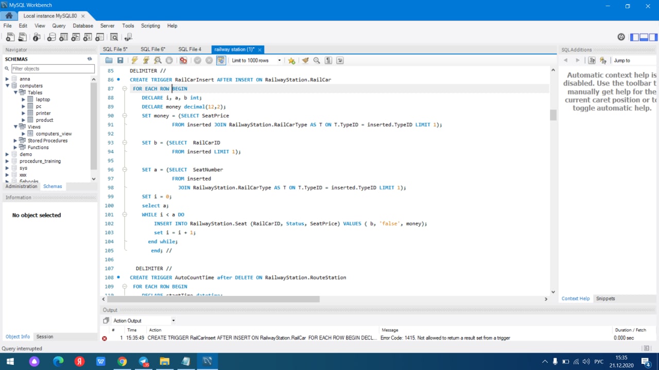
Task: Click the create new table icon
Action: tap(63, 37)
